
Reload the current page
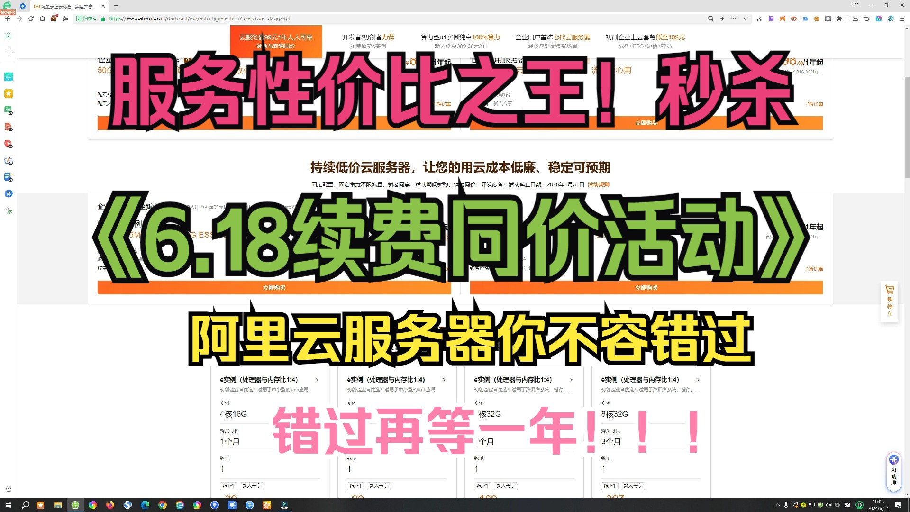tap(31, 18)
